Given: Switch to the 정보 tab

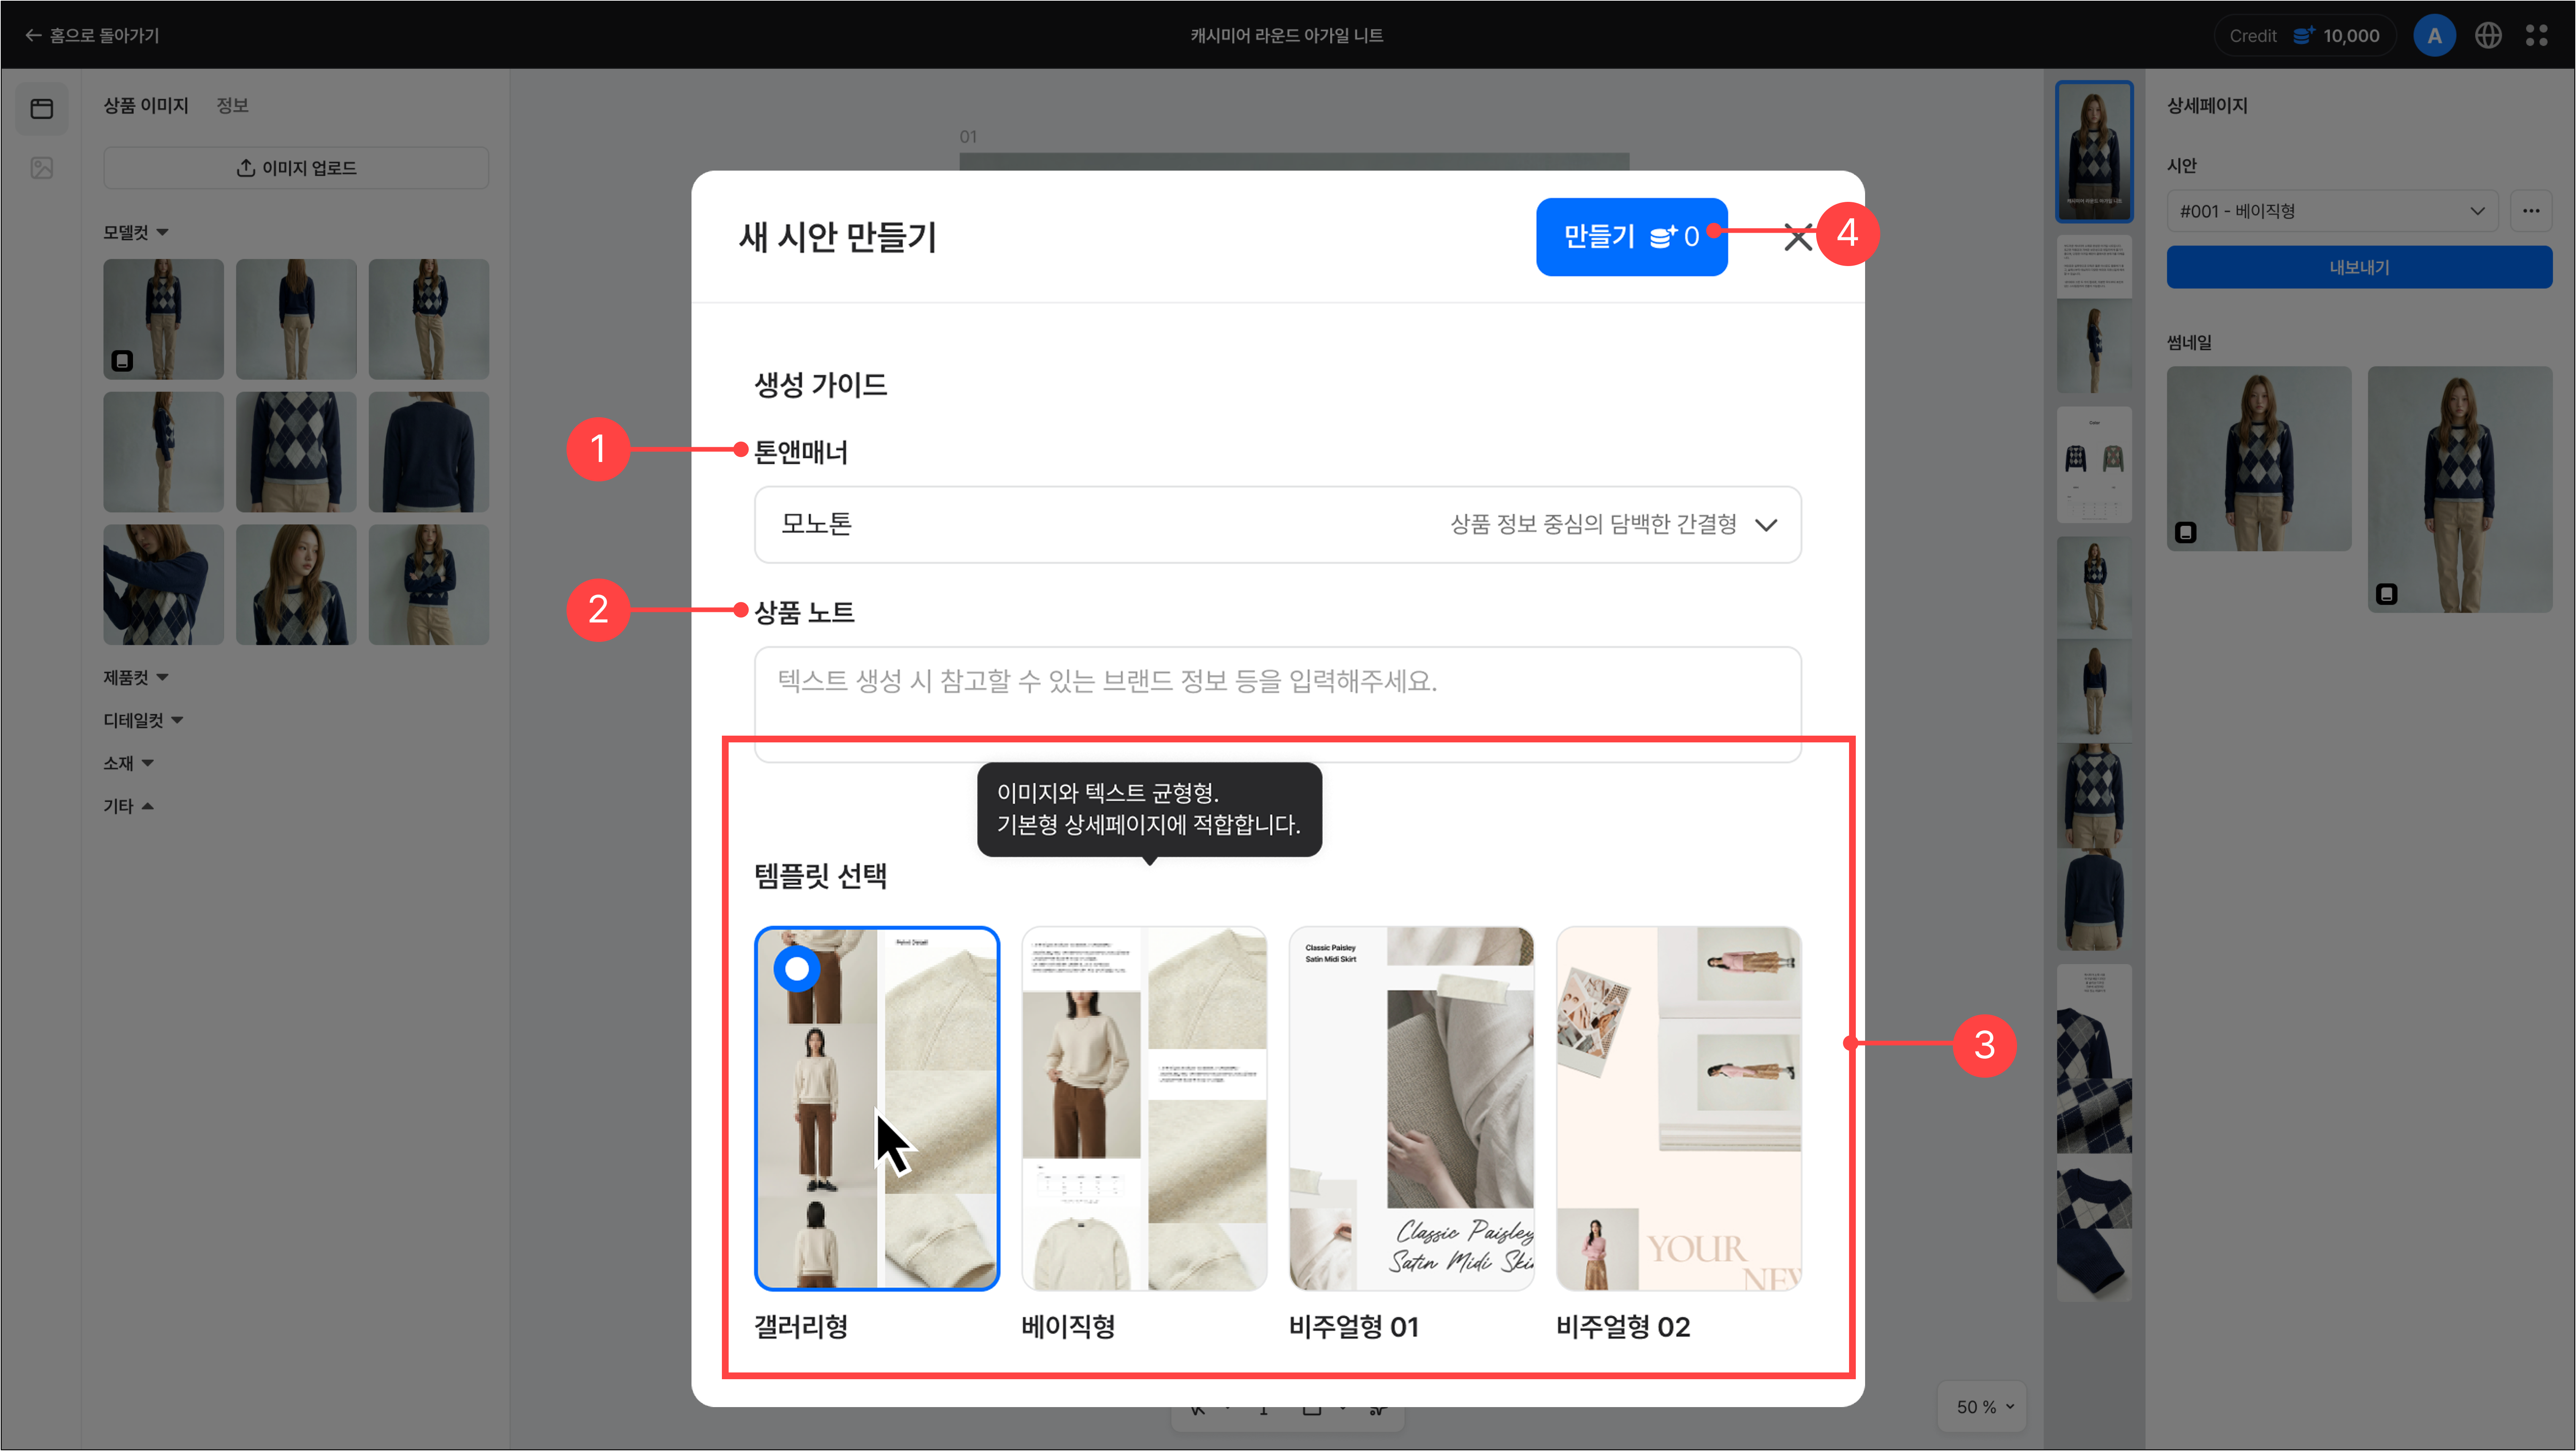Looking at the screenshot, I should click(x=233, y=105).
